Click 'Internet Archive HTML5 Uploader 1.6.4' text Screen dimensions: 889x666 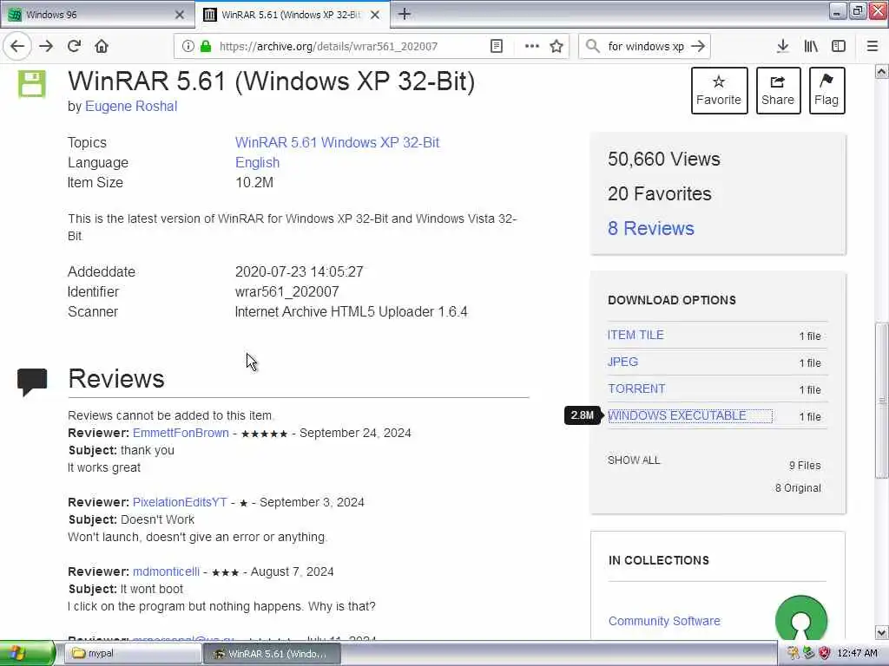(351, 311)
